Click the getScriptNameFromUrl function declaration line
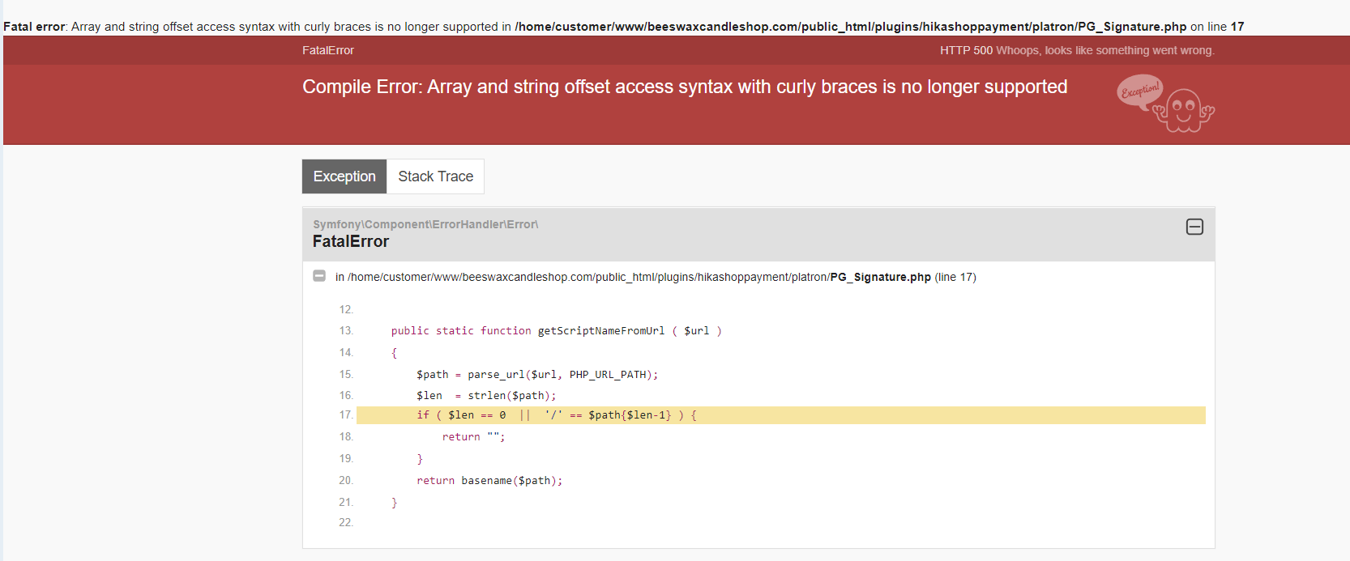Viewport: 1350px width, 561px height. click(556, 331)
